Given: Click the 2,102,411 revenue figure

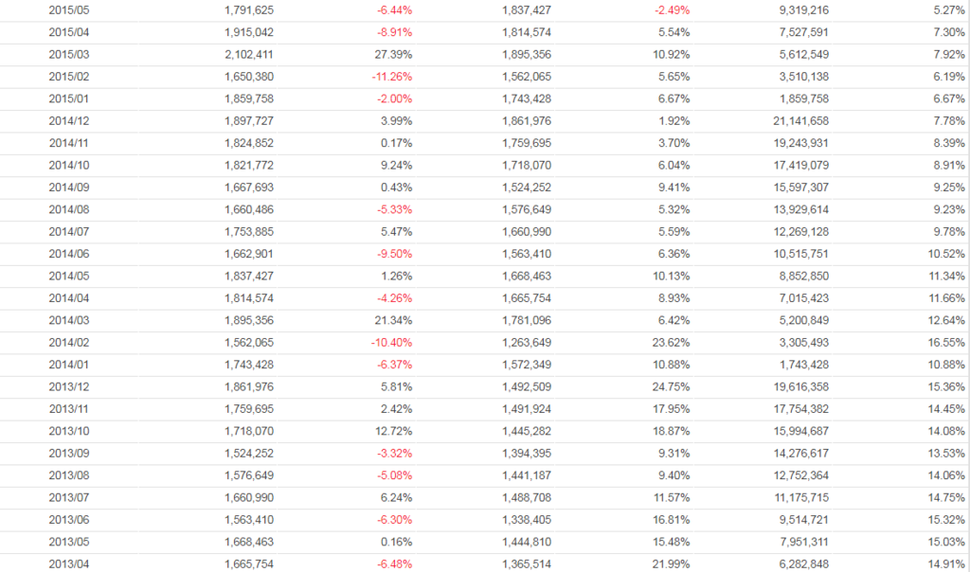Looking at the screenshot, I should tap(250, 54).
